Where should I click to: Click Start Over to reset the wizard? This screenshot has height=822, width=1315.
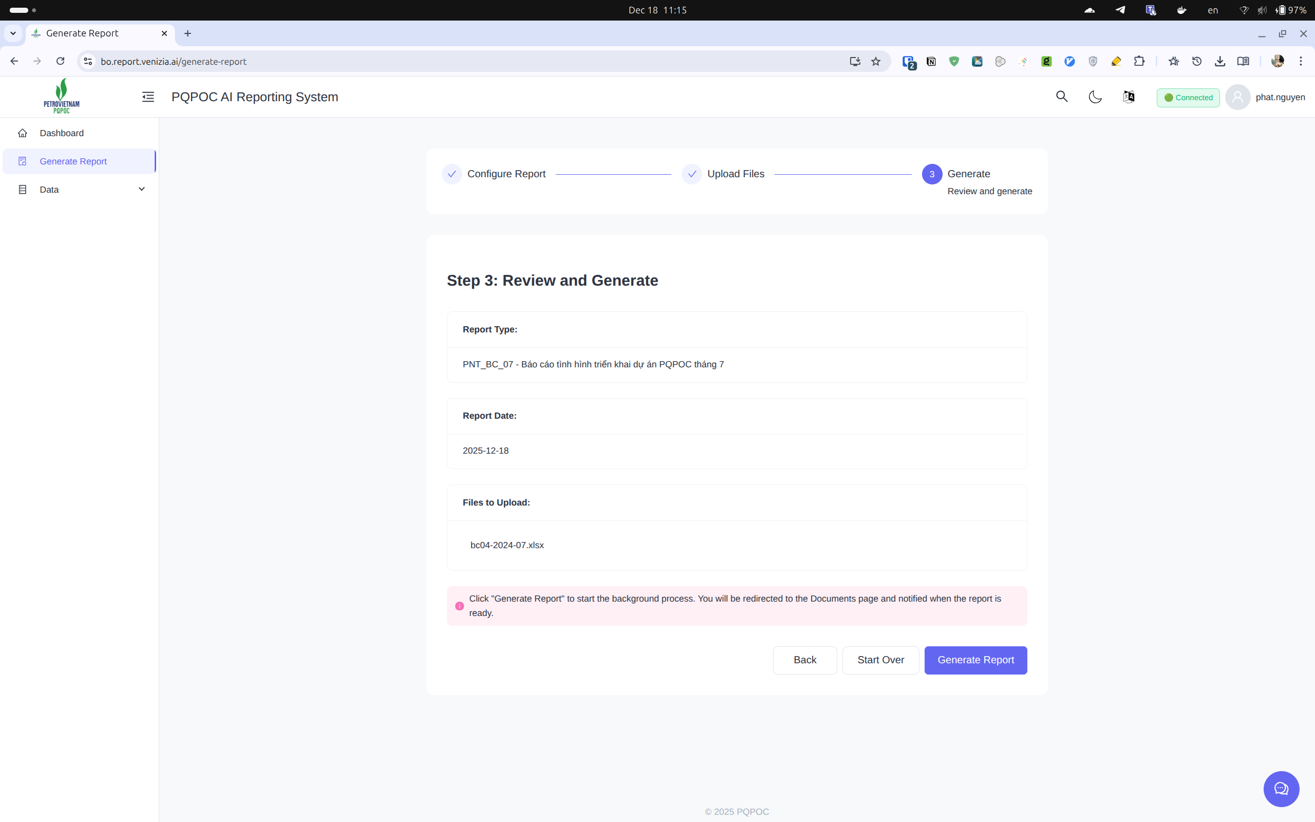coord(880,660)
